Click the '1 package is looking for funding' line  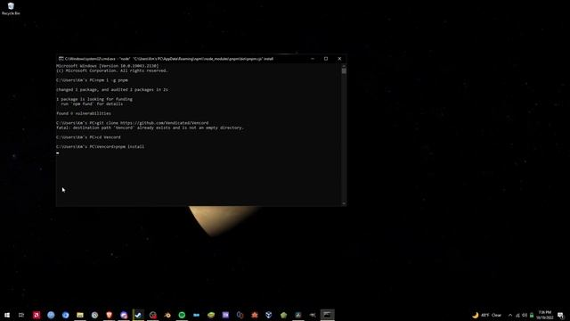point(94,99)
